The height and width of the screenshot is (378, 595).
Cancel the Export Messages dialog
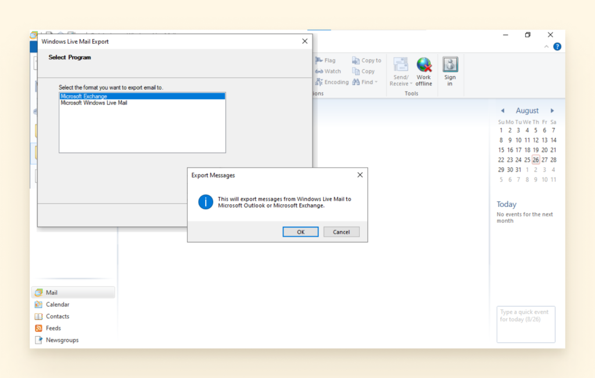pyautogui.click(x=341, y=231)
